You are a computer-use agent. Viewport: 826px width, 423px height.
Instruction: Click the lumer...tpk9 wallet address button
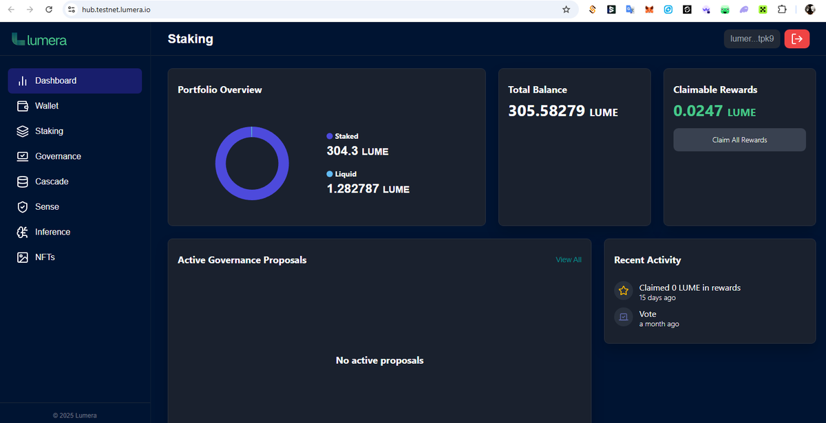(x=752, y=39)
